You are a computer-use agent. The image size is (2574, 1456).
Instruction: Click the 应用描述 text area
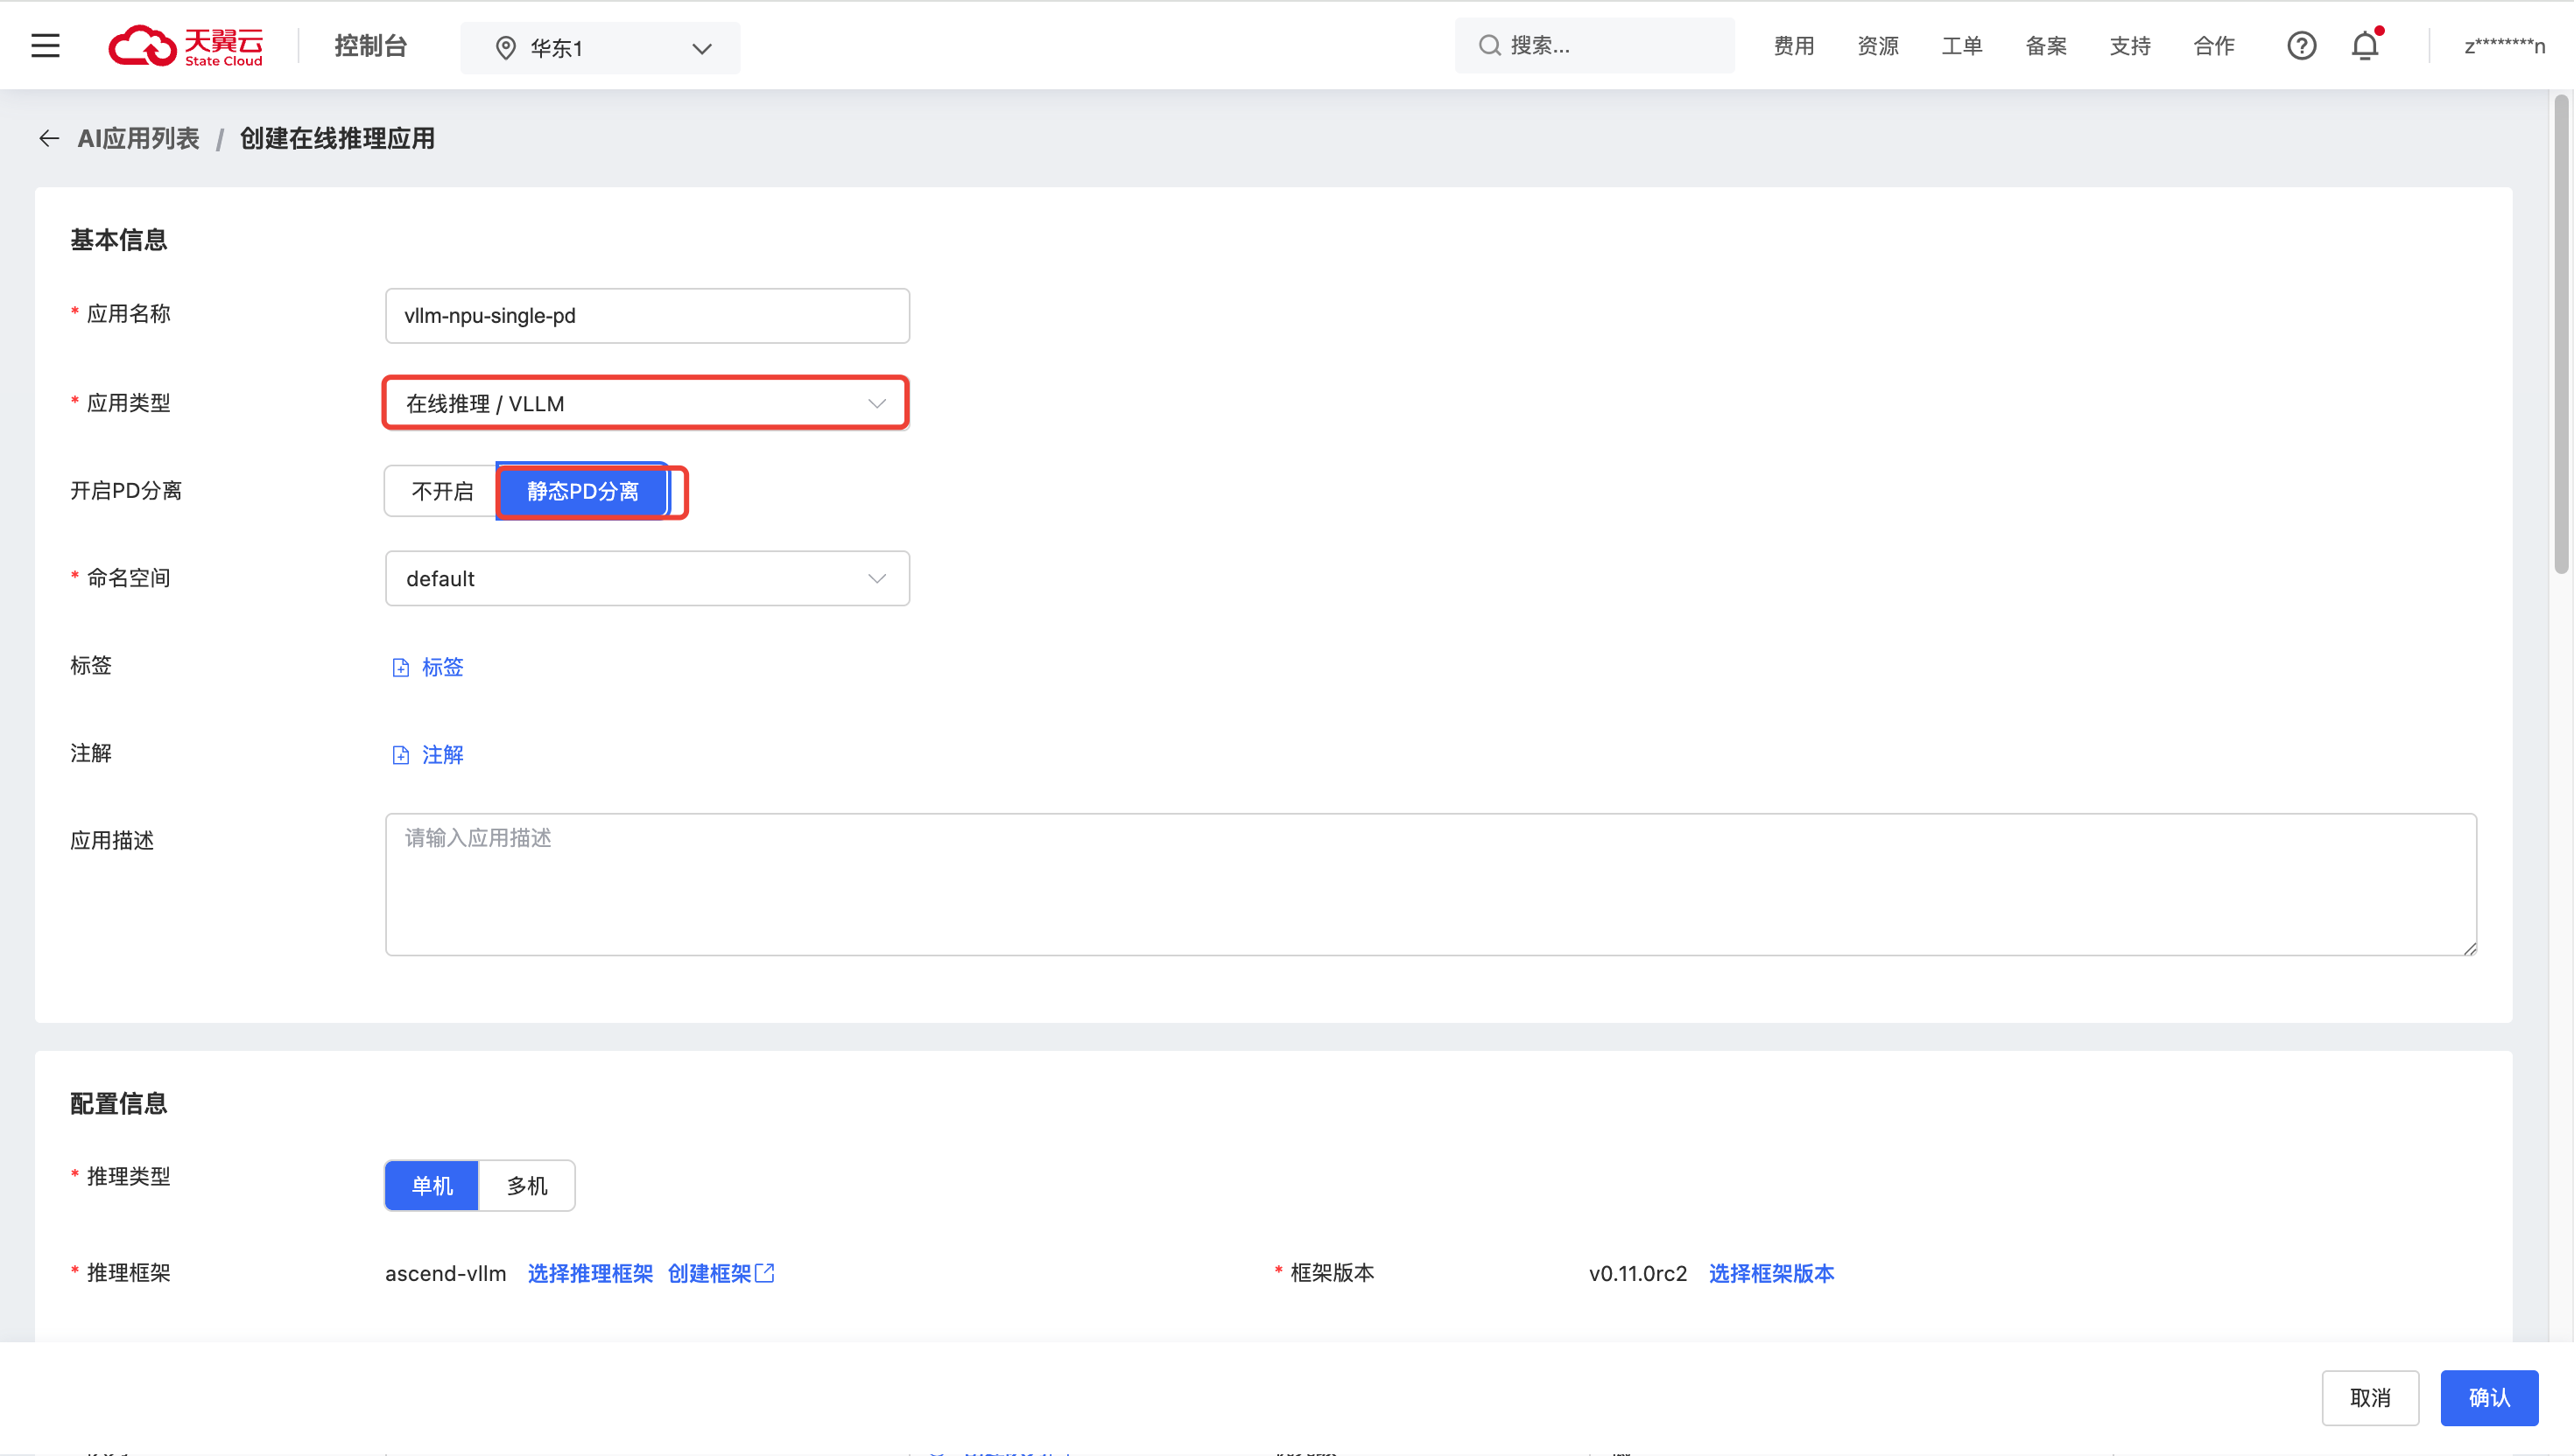coord(1431,884)
